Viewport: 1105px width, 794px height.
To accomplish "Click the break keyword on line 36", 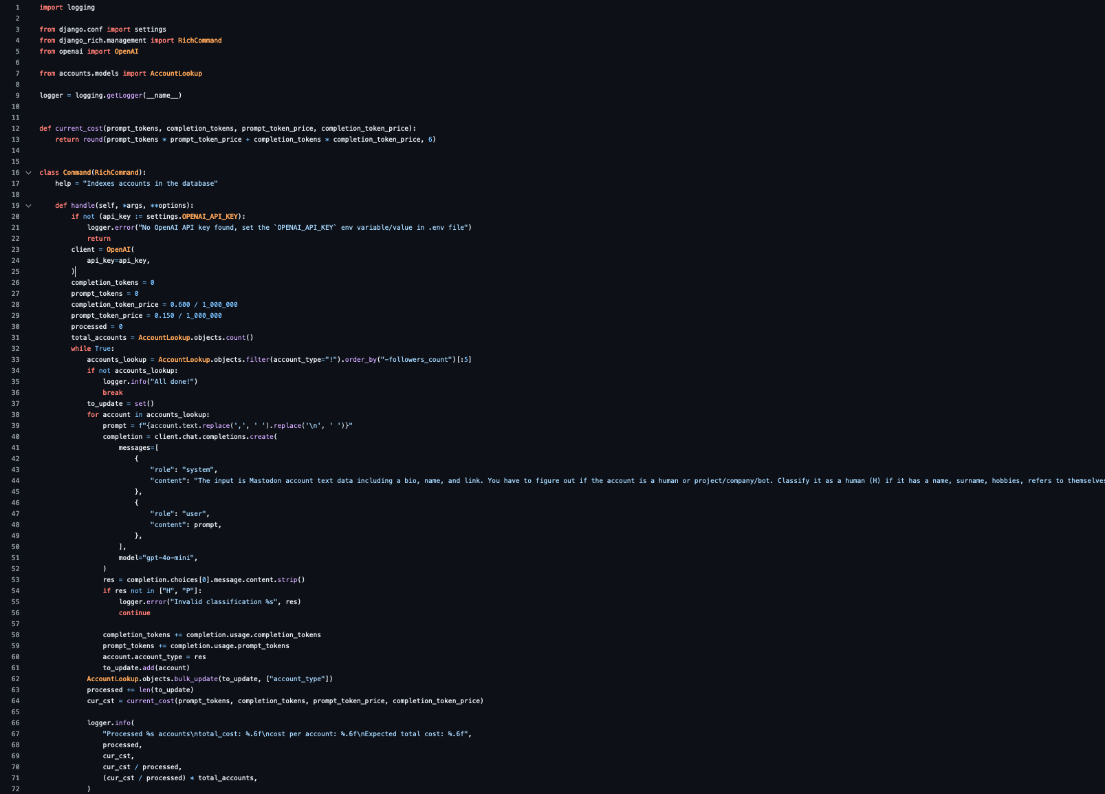I will (x=113, y=393).
